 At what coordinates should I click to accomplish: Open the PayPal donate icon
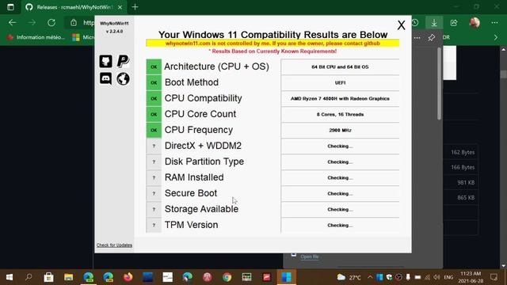tap(124, 61)
